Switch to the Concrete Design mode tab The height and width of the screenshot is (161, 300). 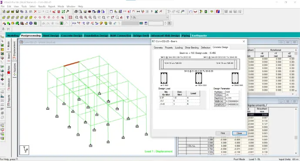click(x=72, y=36)
